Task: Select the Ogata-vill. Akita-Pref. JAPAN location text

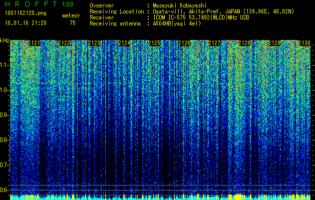Action: (223, 11)
